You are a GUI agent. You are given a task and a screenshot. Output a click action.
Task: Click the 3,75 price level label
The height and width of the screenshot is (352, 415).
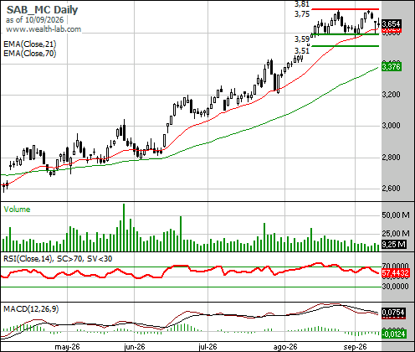click(x=302, y=14)
